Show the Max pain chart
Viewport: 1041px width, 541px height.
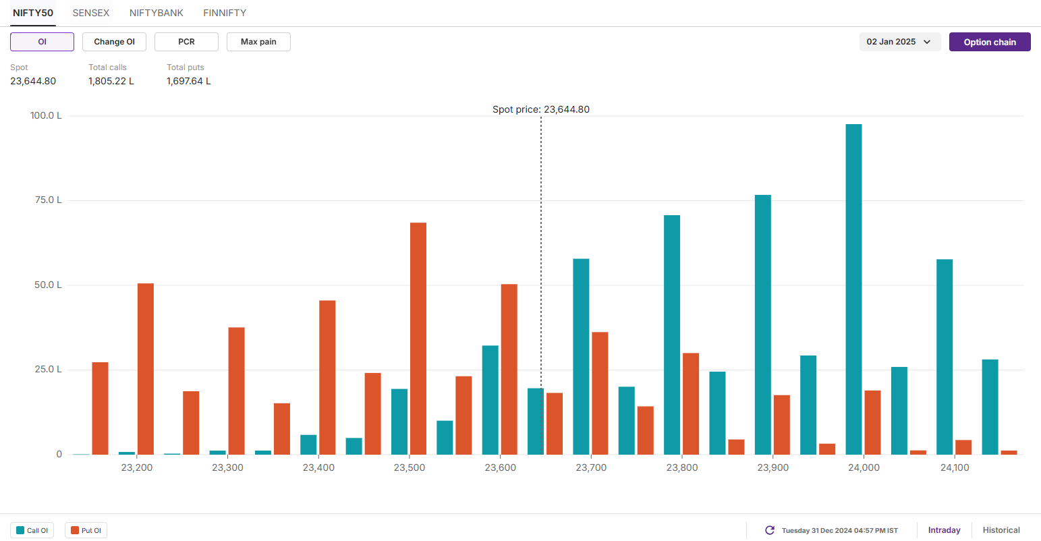point(258,42)
